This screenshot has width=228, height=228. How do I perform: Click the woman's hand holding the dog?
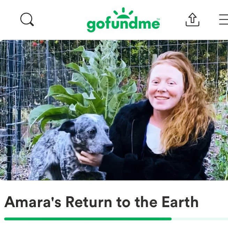pyautogui.click(x=89, y=158)
